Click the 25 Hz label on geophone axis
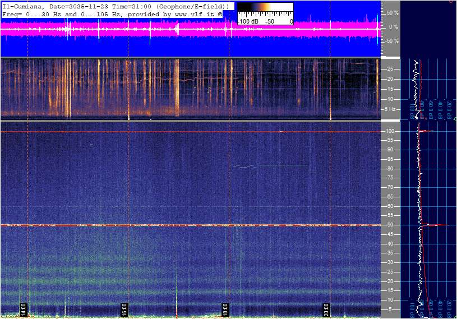This screenshot has height=319, width=457. [x=391, y=69]
